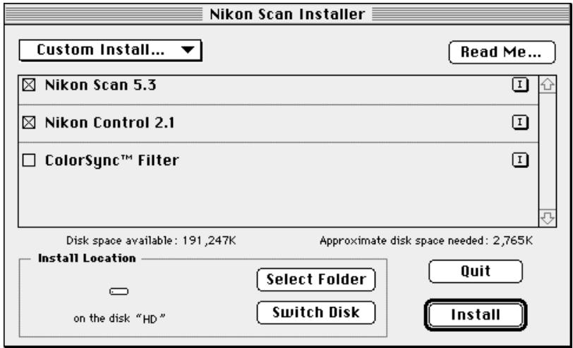Viewport: 573px width, 348px height.
Task: Click the Select Folder button
Action: point(316,280)
